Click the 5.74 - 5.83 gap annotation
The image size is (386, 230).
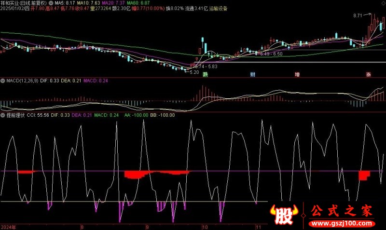pos(206,67)
